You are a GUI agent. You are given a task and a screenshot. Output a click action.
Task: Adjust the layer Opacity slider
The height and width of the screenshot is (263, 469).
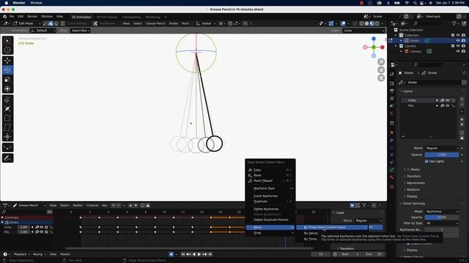(442, 155)
